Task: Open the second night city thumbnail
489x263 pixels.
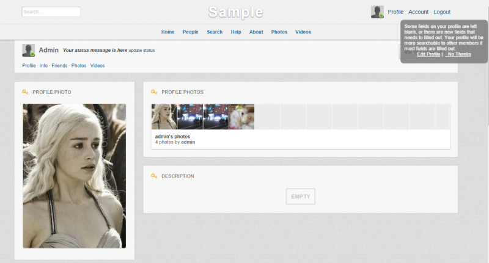Action: click(216, 117)
